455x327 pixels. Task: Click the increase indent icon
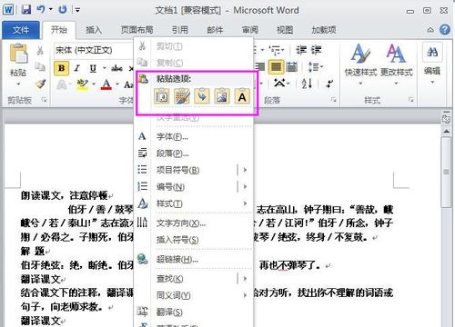(x=316, y=50)
